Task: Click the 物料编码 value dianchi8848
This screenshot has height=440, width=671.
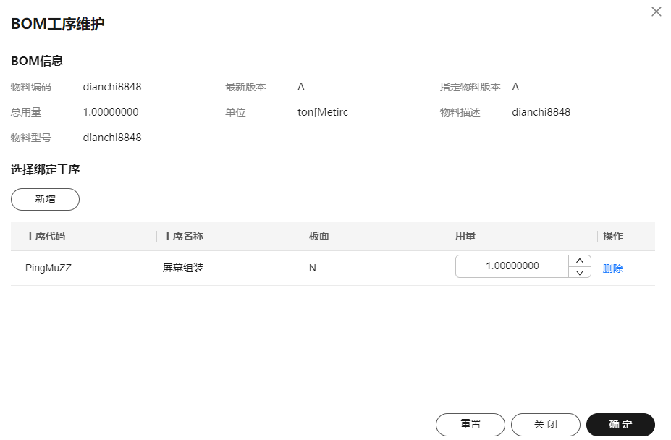Action: [x=112, y=87]
